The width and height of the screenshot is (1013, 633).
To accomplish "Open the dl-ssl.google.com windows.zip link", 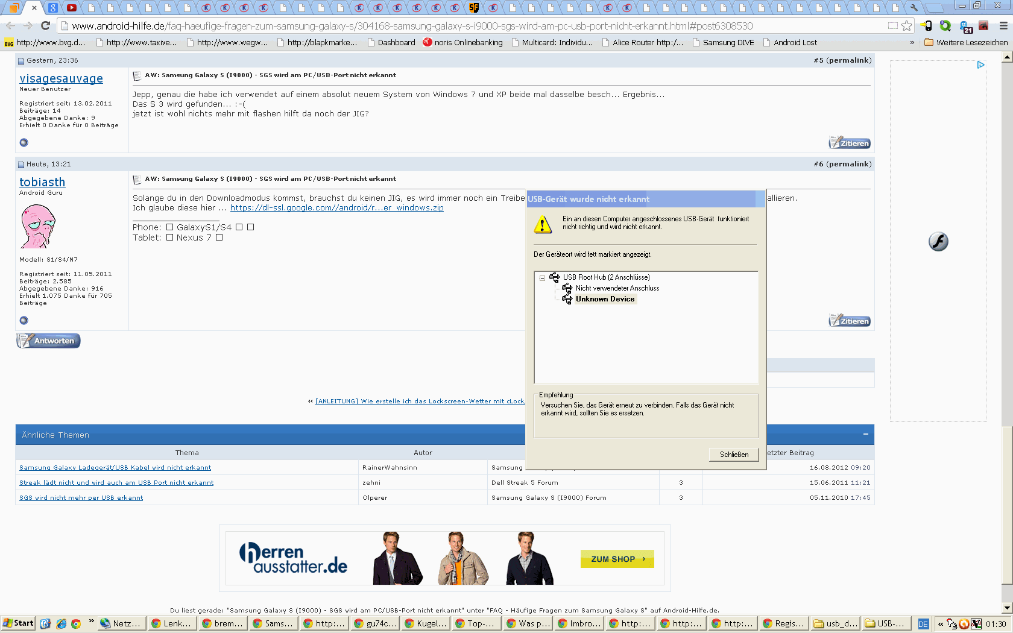I will tap(336, 207).
